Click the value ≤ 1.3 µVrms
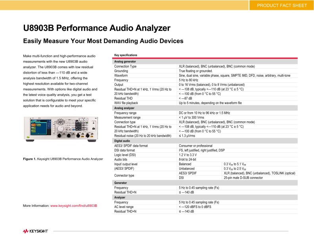This screenshot has width=314, height=242. 187,136
